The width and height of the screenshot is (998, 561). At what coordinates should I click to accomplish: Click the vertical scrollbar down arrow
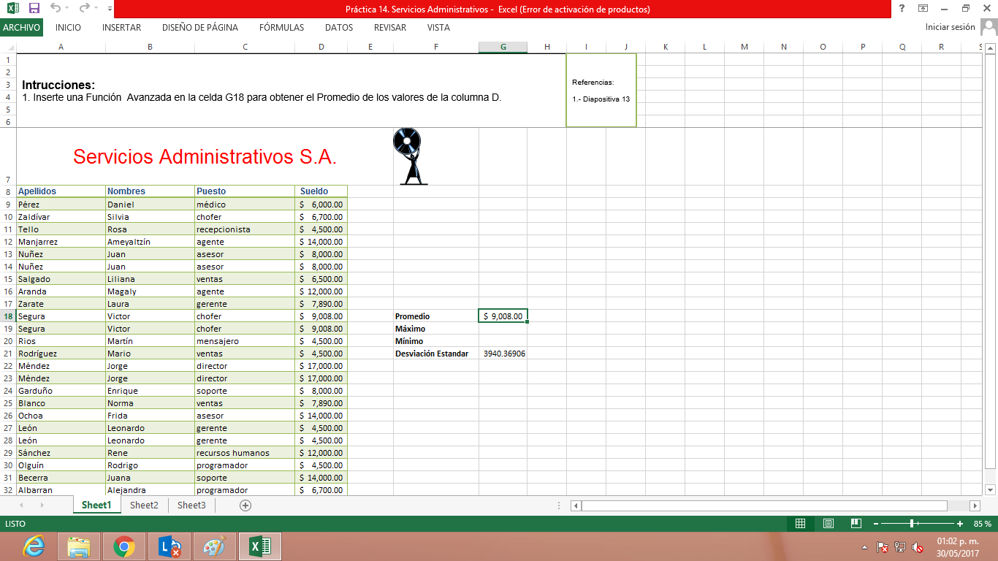click(x=991, y=489)
